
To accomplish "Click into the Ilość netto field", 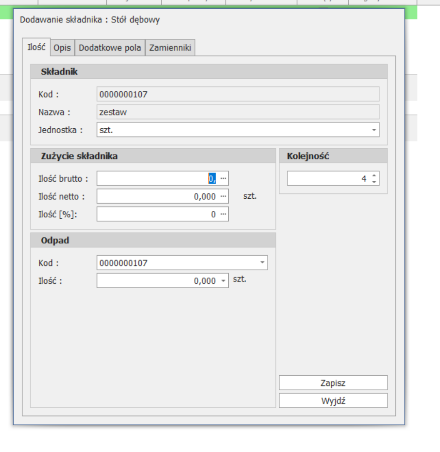I will point(155,196).
